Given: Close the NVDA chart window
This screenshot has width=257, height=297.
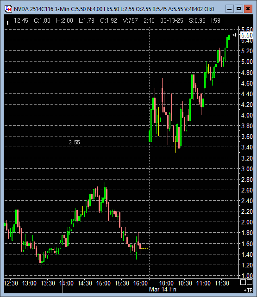Looking at the screenshot, I should 248,9.
